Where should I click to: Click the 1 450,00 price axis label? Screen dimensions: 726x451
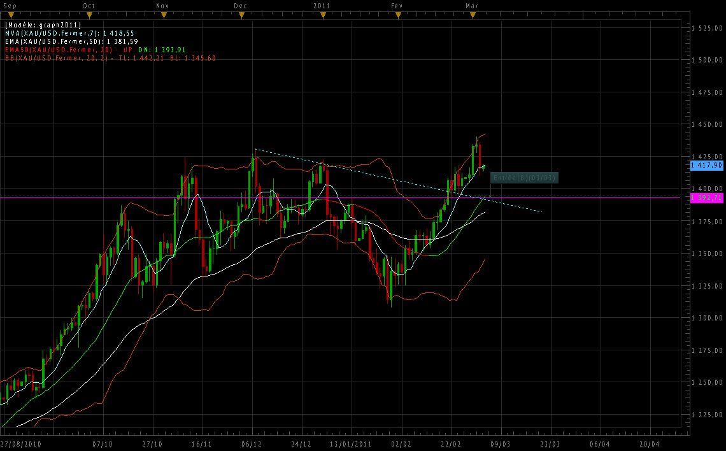(707, 125)
